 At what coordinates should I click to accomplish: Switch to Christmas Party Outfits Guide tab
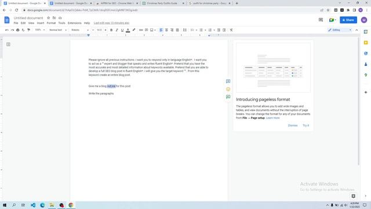point(163,3)
